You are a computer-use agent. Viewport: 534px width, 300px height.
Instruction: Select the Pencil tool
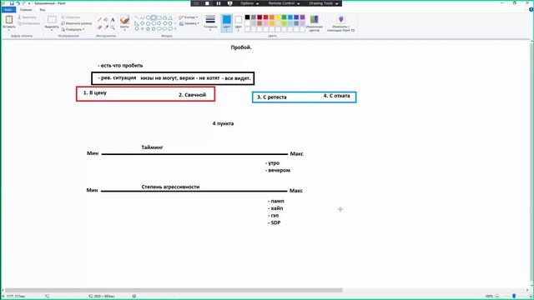[99, 20]
